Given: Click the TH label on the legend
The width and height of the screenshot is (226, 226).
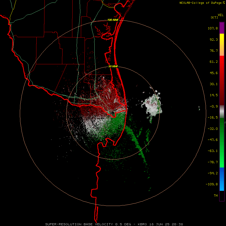Looking at the screenshot, I should pos(216,196).
